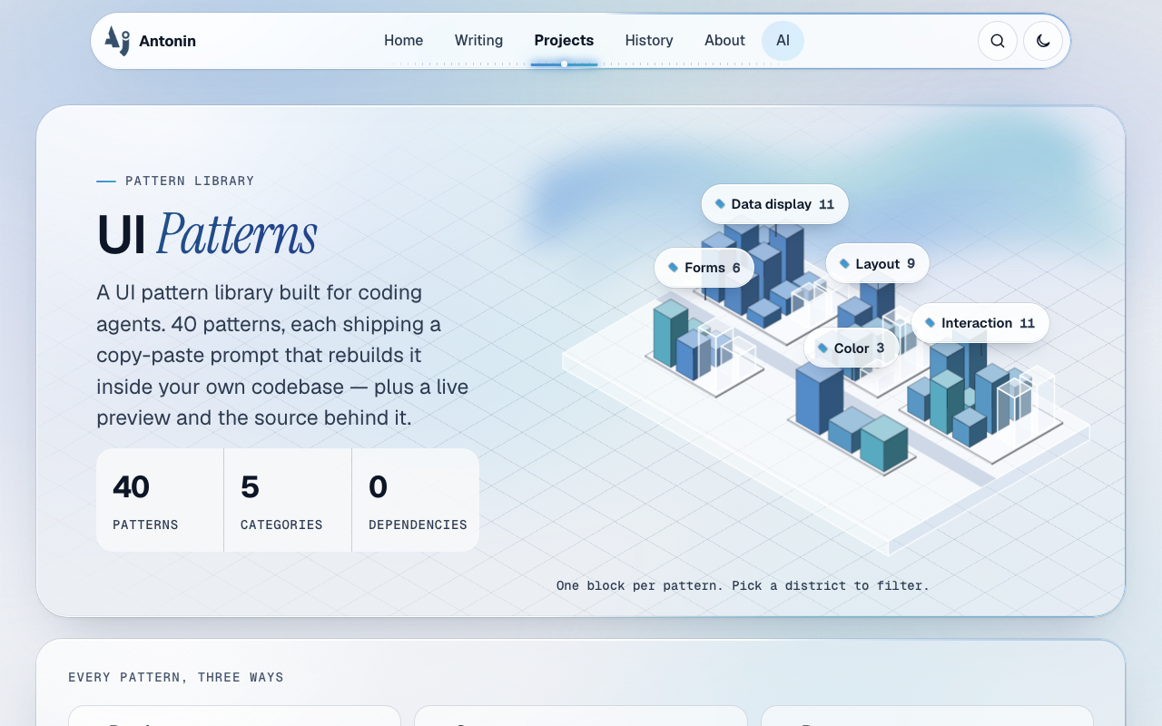This screenshot has height=726, width=1162.
Task: Open the search icon button
Action: (997, 41)
